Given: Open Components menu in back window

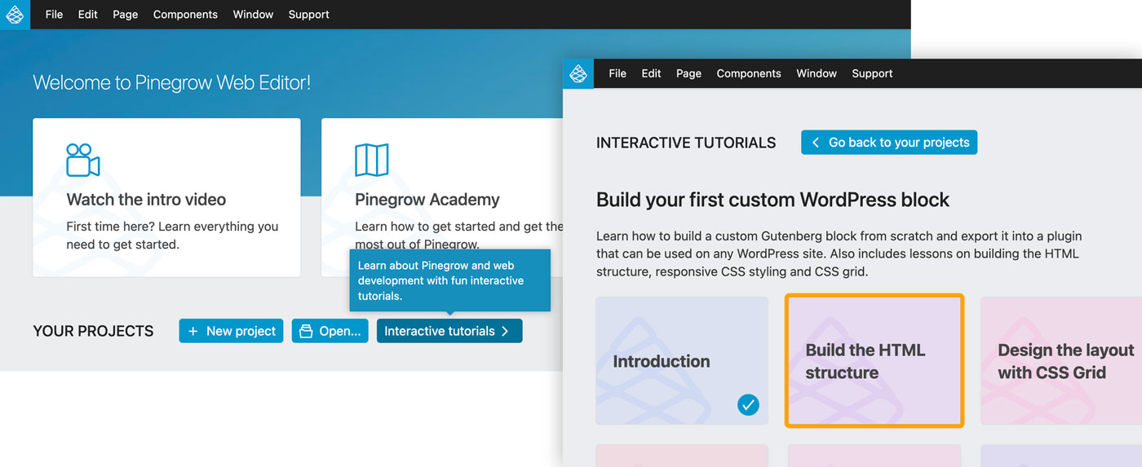Looking at the screenshot, I should coord(185,15).
